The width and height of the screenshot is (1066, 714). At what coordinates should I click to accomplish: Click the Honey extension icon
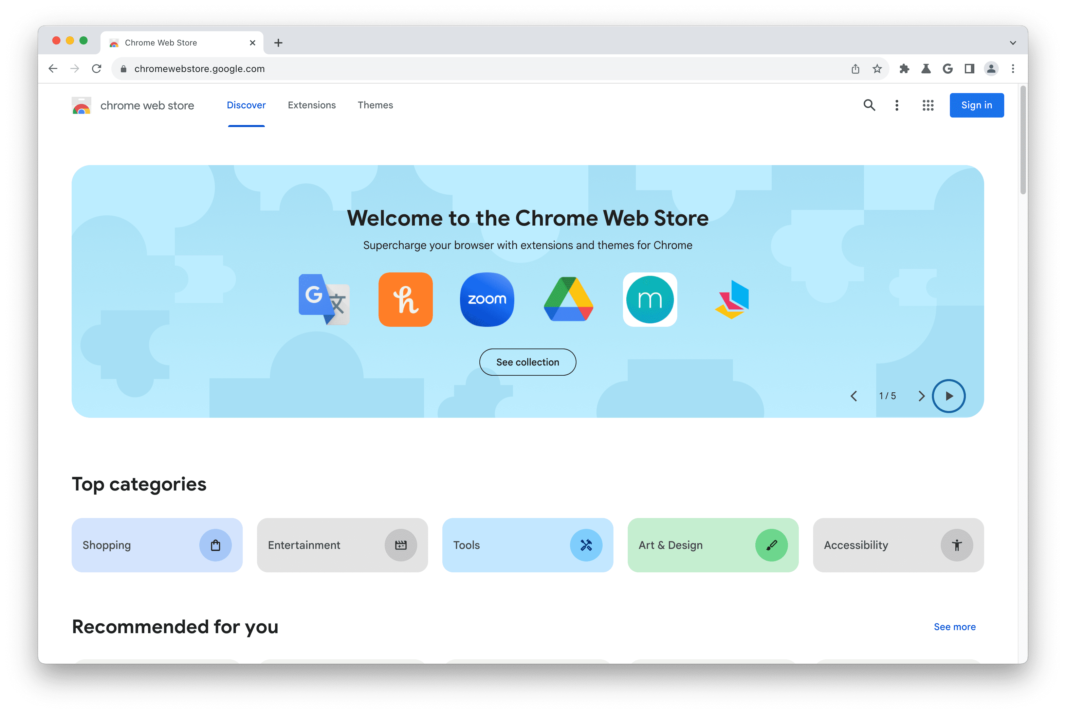[x=405, y=299]
